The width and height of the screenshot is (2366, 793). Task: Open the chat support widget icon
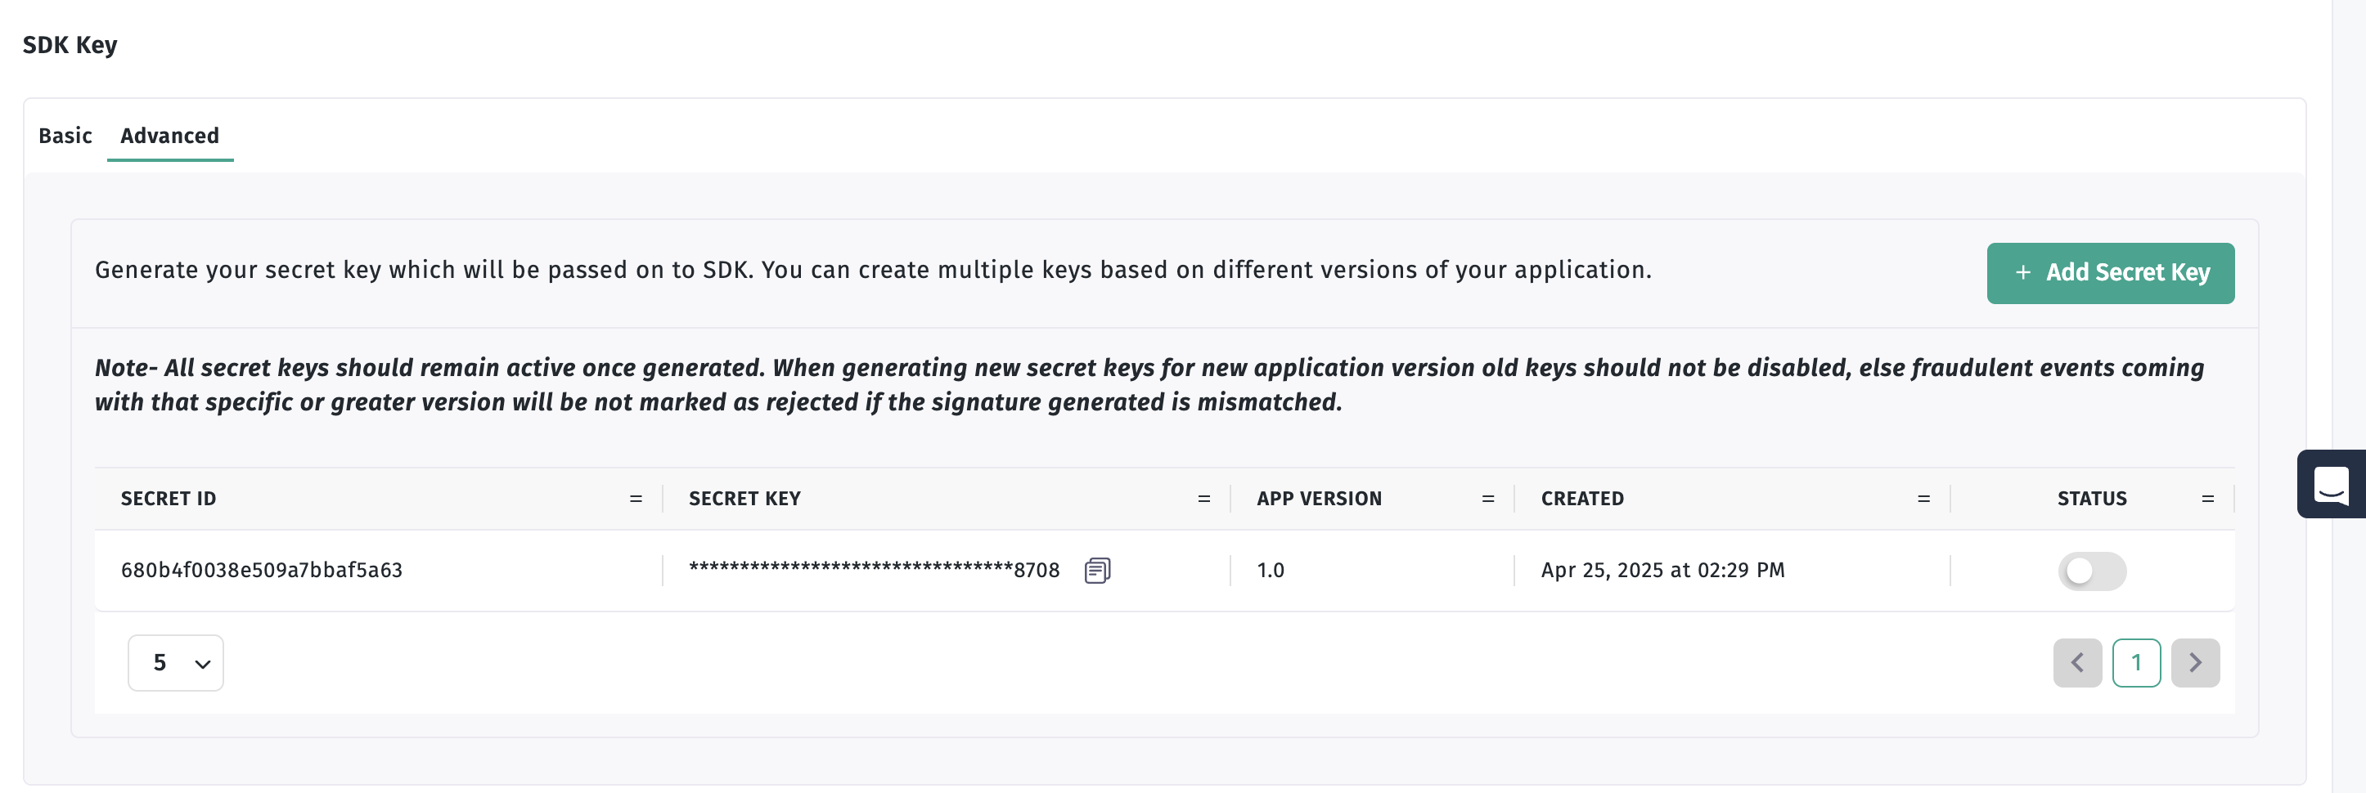click(2331, 484)
